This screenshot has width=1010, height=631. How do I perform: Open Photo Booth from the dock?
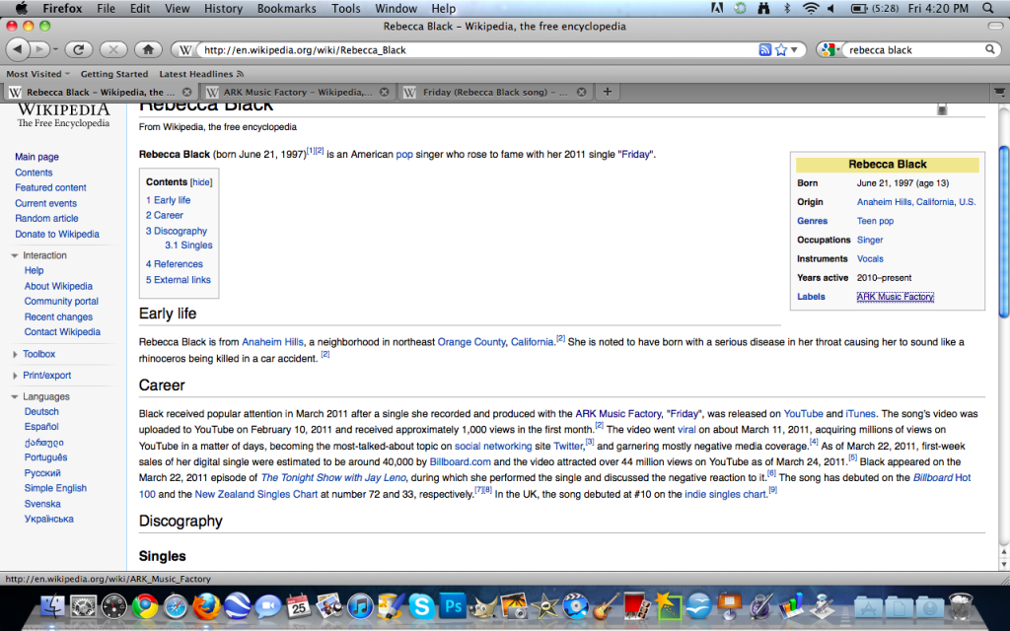click(x=636, y=606)
